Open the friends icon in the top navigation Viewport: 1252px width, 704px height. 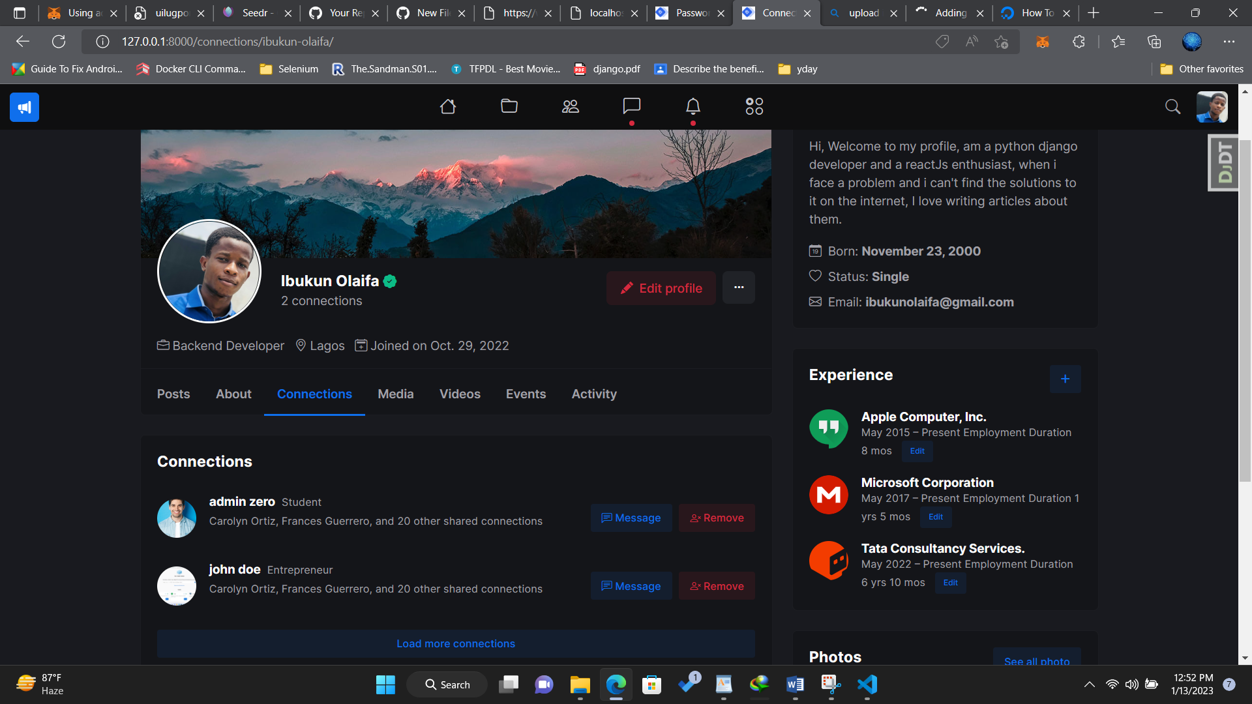570,106
